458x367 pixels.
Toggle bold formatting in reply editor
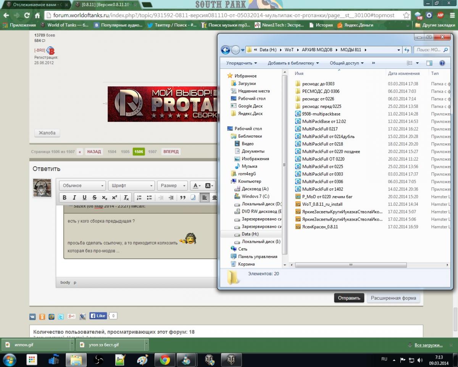[65, 198]
